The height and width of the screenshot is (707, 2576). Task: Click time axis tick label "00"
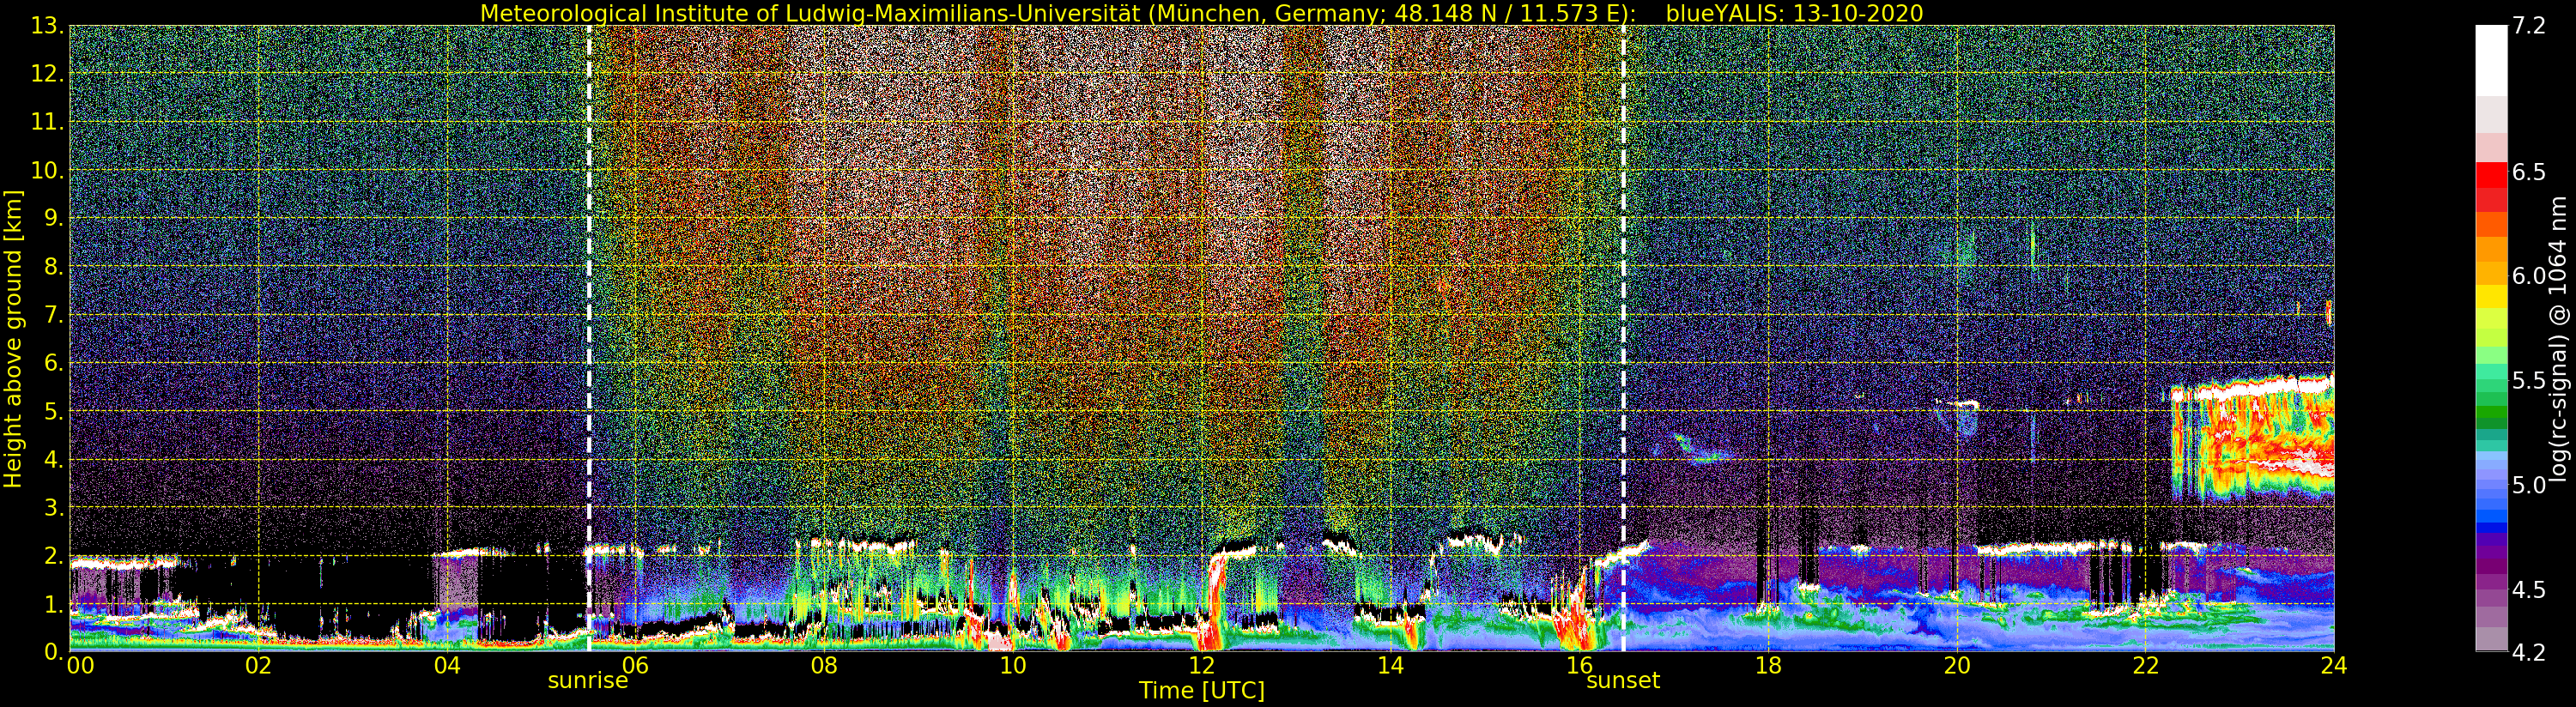(80, 665)
